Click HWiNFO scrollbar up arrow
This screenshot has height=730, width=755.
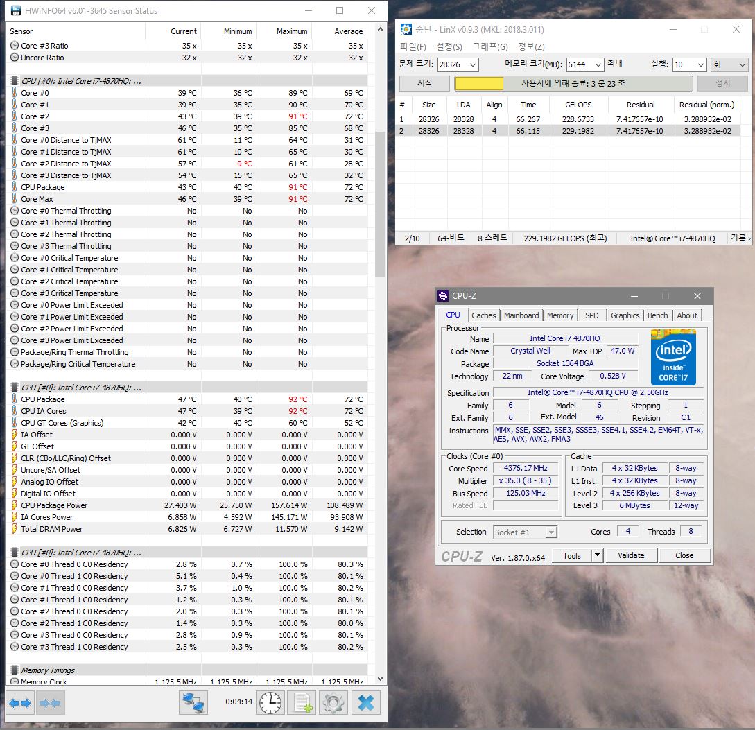[381, 29]
